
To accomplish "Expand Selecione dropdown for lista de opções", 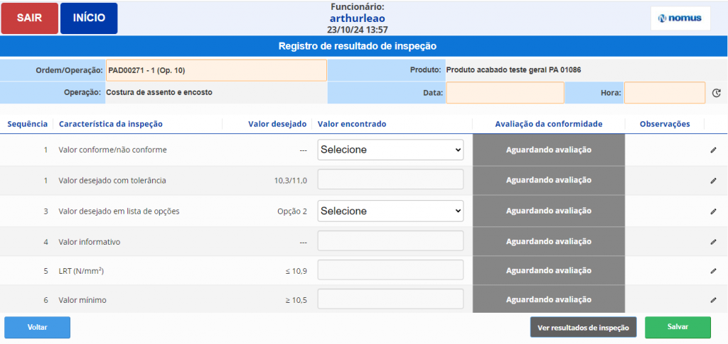I will coord(390,211).
